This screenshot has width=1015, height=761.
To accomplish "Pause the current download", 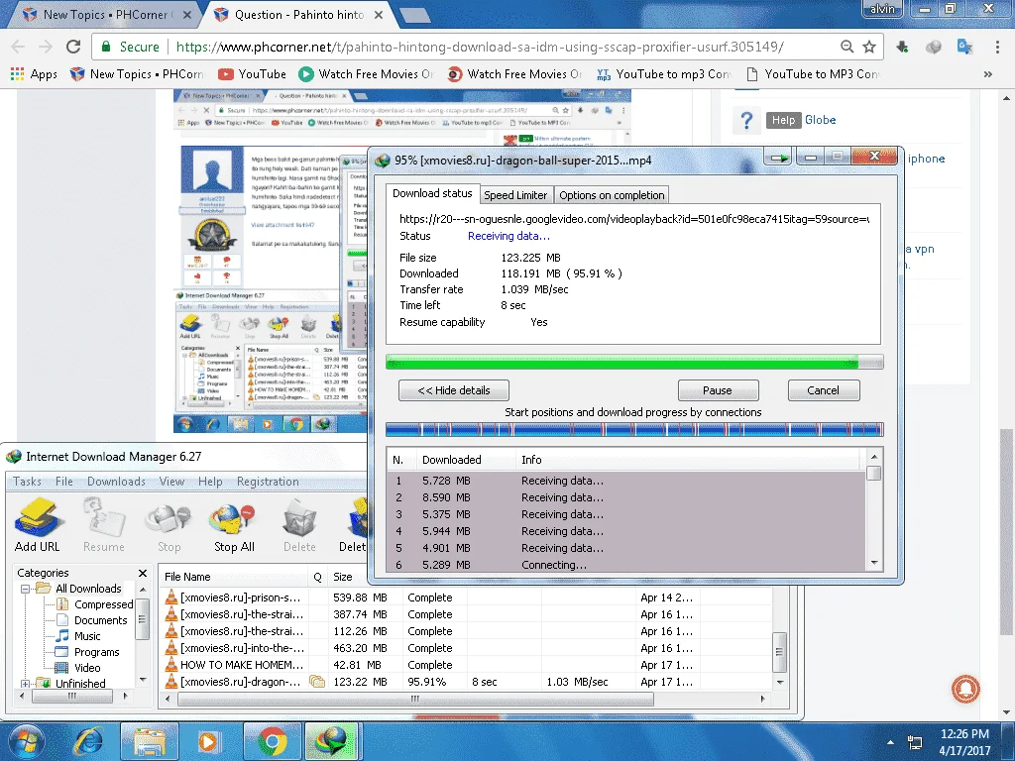I will pyautogui.click(x=718, y=390).
